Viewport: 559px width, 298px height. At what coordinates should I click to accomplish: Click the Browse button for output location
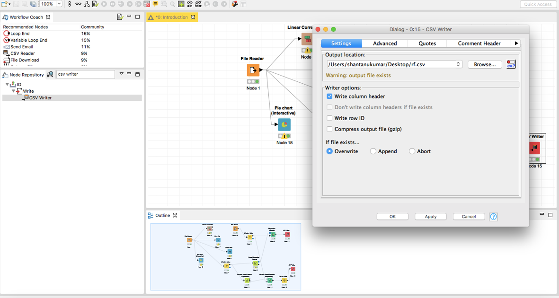tap(484, 64)
